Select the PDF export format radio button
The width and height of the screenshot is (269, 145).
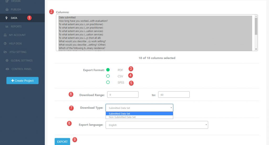click(108, 70)
